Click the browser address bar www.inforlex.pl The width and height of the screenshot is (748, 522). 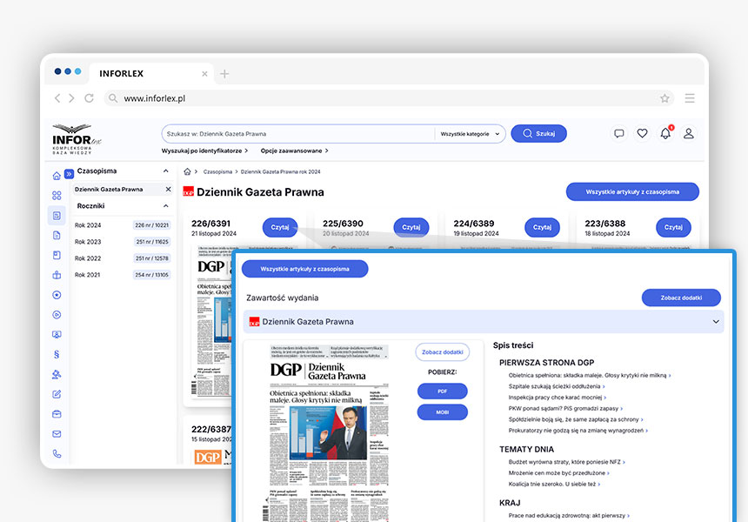point(389,98)
